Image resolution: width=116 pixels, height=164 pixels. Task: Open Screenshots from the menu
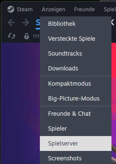(76, 158)
